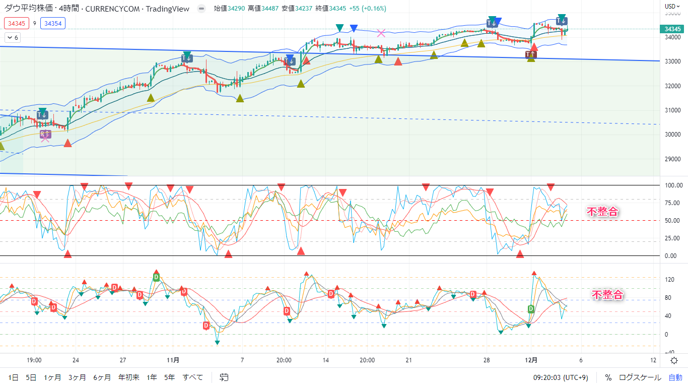The height and width of the screenshot is (387, 688).
Task: Toggle 自動 auto scale mode
Action: click(x=675, y=377)
